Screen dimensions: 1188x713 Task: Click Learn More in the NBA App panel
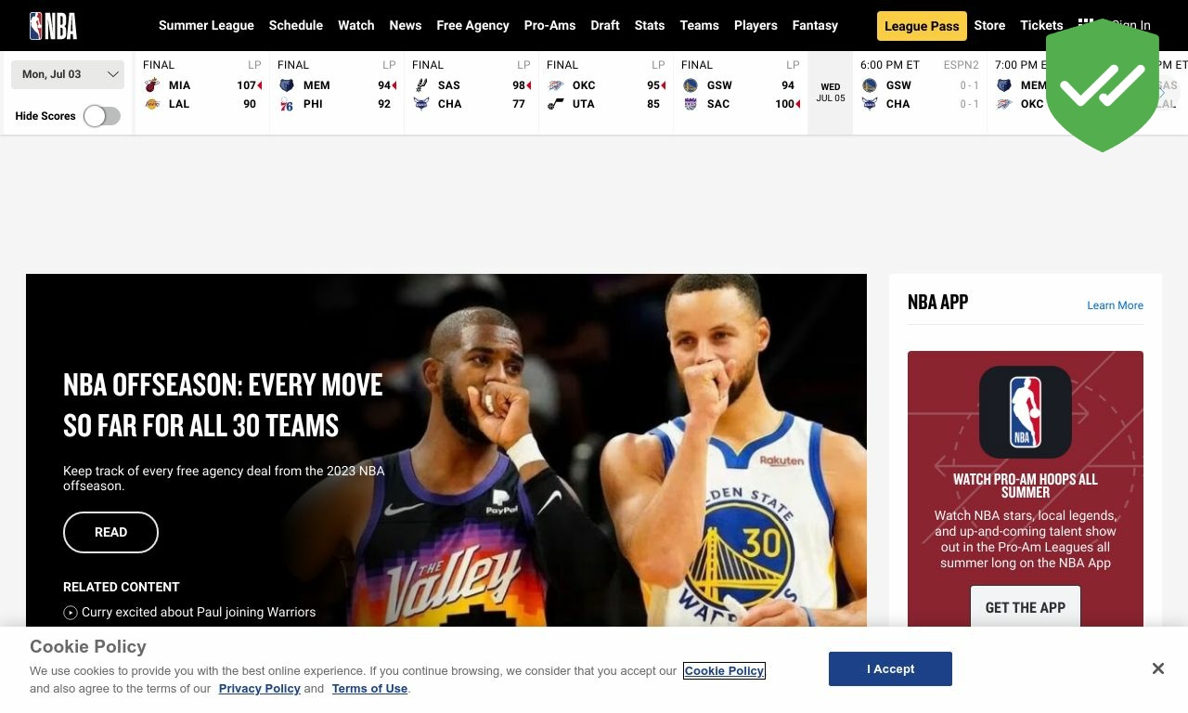tap(1115, 305)
